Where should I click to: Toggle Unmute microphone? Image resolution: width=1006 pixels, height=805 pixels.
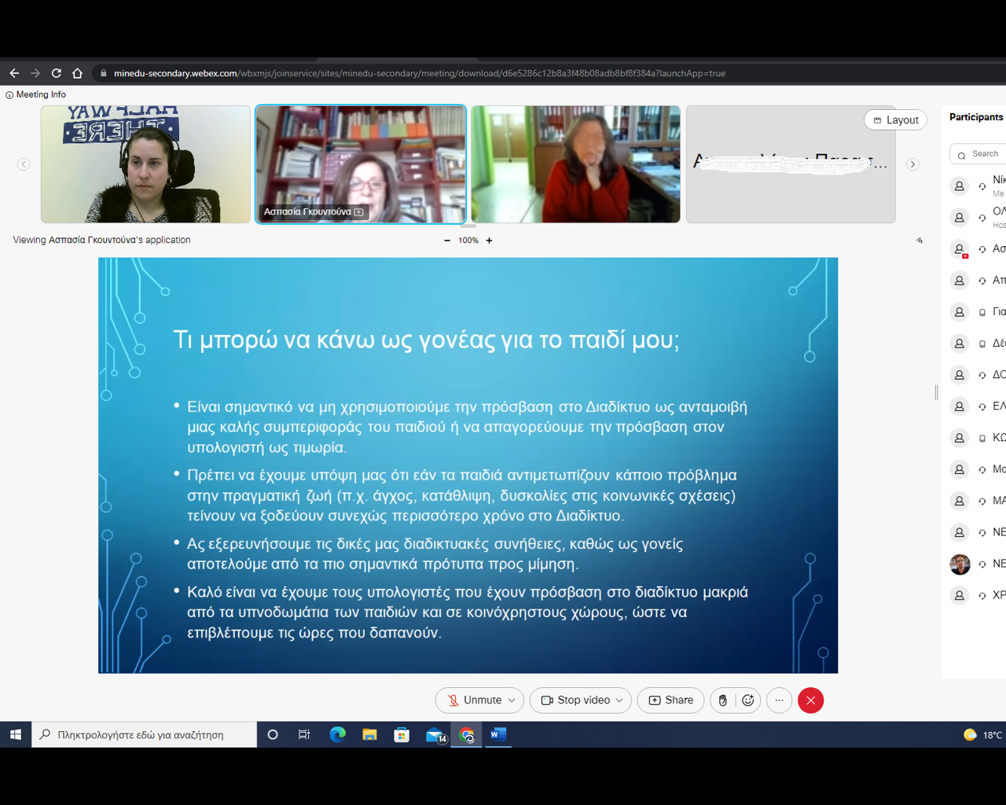point(474,700)
